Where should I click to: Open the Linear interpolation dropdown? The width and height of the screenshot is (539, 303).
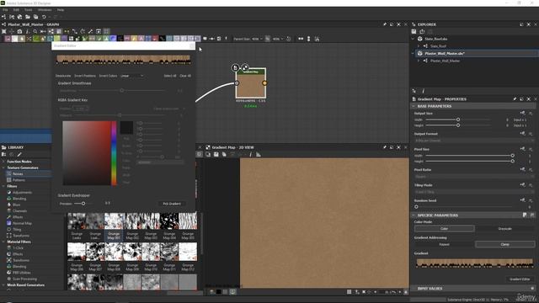[132, 76]
